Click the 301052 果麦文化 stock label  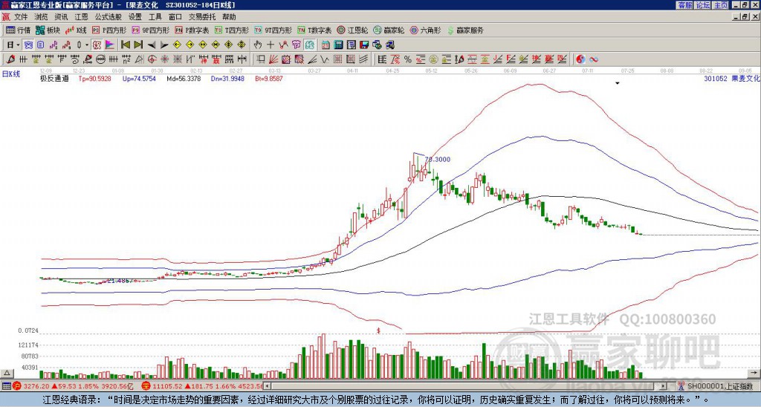tap(731, 79)
